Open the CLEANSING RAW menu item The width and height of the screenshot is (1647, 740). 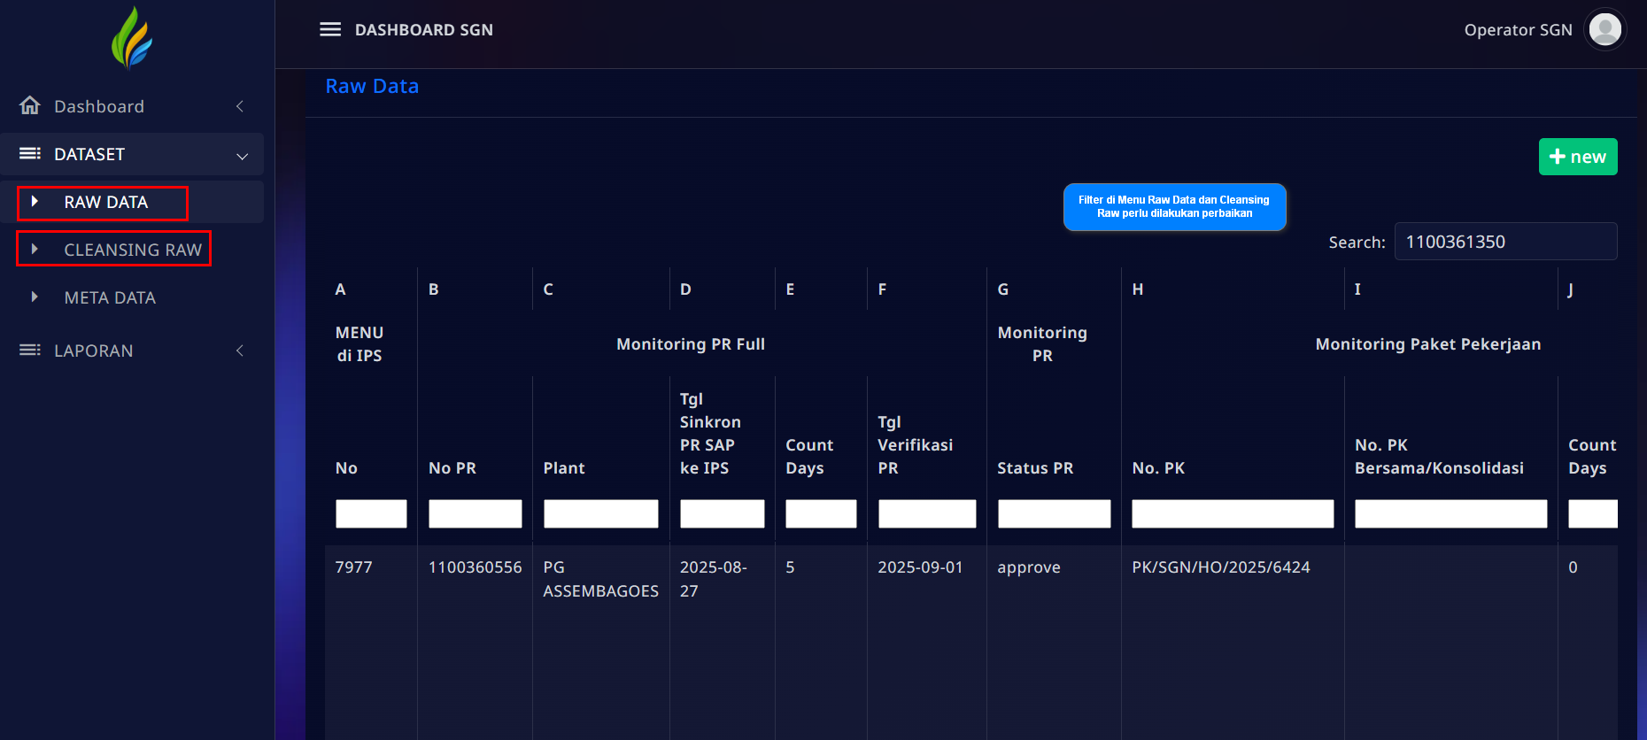(133, 250)
